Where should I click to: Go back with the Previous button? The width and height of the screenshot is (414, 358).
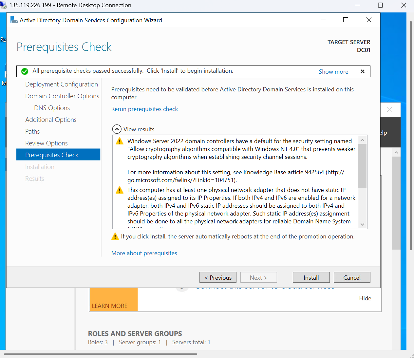pos(218,277)
